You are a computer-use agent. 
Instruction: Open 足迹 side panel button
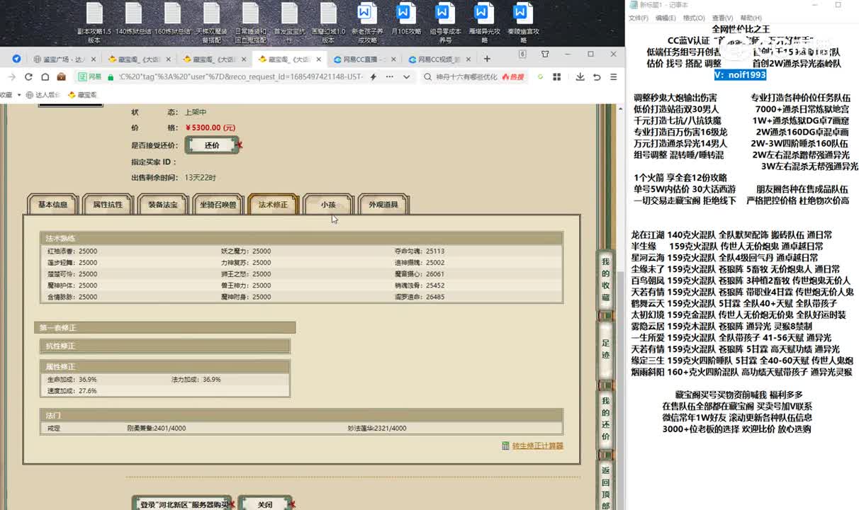click(x=605, y=349)
